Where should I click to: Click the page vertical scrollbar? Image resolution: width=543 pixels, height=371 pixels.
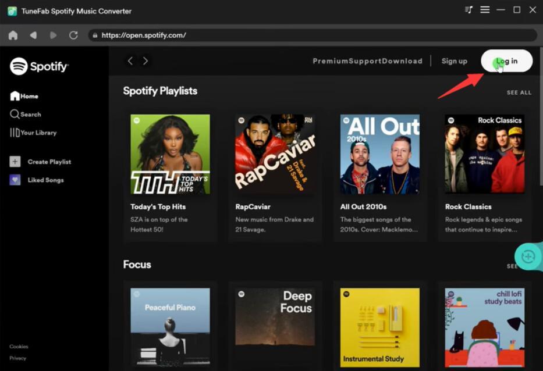point(541,117)
